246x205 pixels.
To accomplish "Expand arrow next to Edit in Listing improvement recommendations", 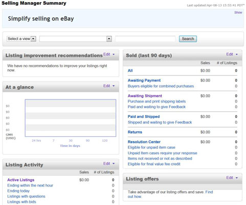I will click(x=114, y=54).
